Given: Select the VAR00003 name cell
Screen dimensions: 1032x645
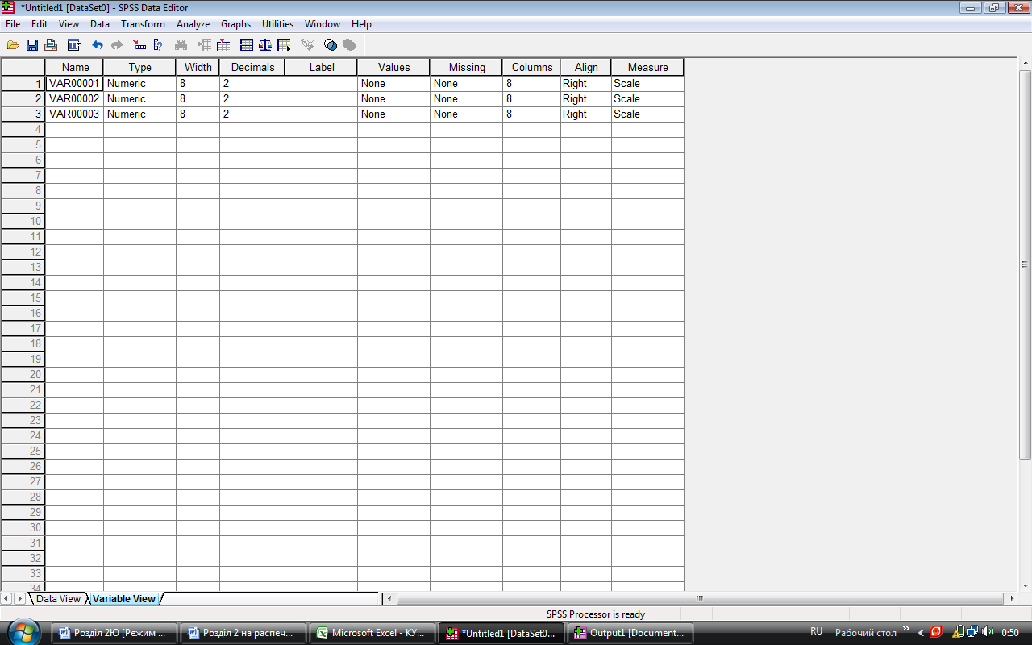Looking at the screenshot, I should tap(74, 114).
